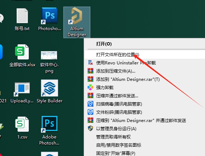Click the Revo Uninstaller icon in menu
This screenshot has height=156, width=205.
click(x=90, y=63)
